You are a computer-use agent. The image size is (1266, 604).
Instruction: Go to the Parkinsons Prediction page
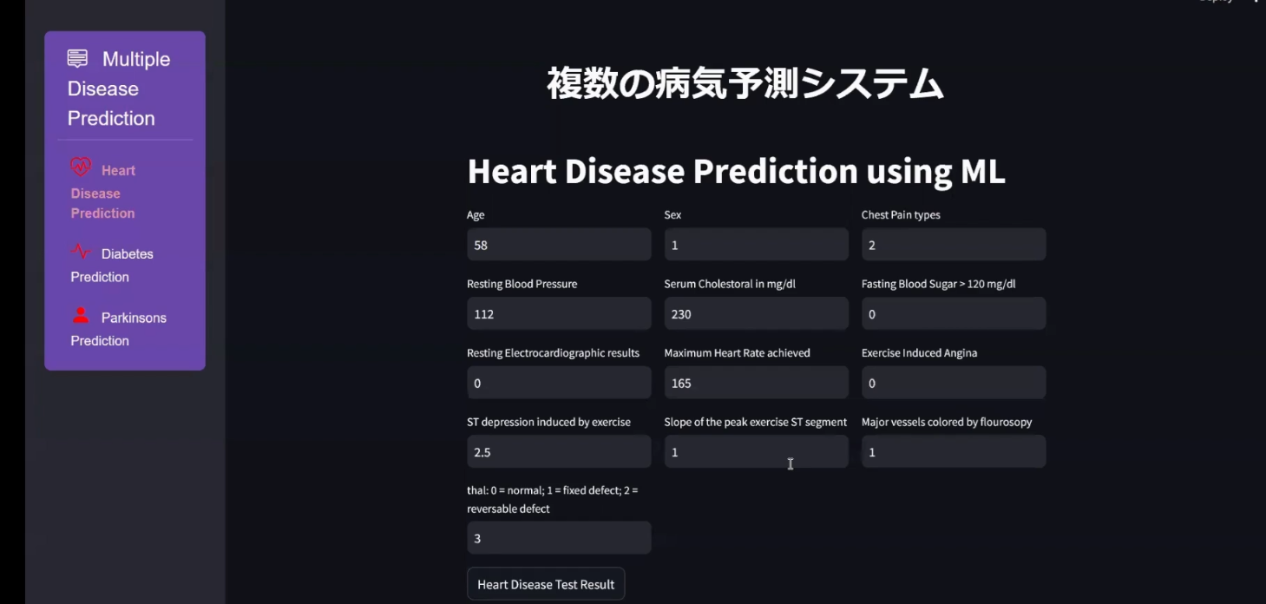point(118,328)
